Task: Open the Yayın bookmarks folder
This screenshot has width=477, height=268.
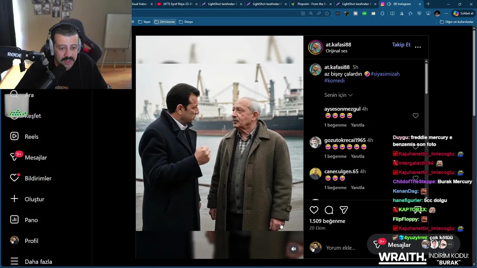Action: (144, 22)
